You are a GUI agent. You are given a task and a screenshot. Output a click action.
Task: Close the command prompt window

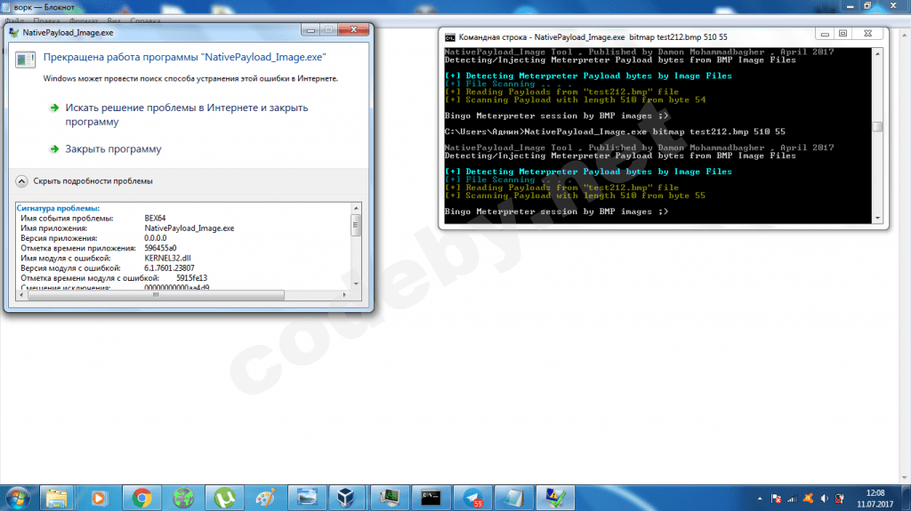867,35
